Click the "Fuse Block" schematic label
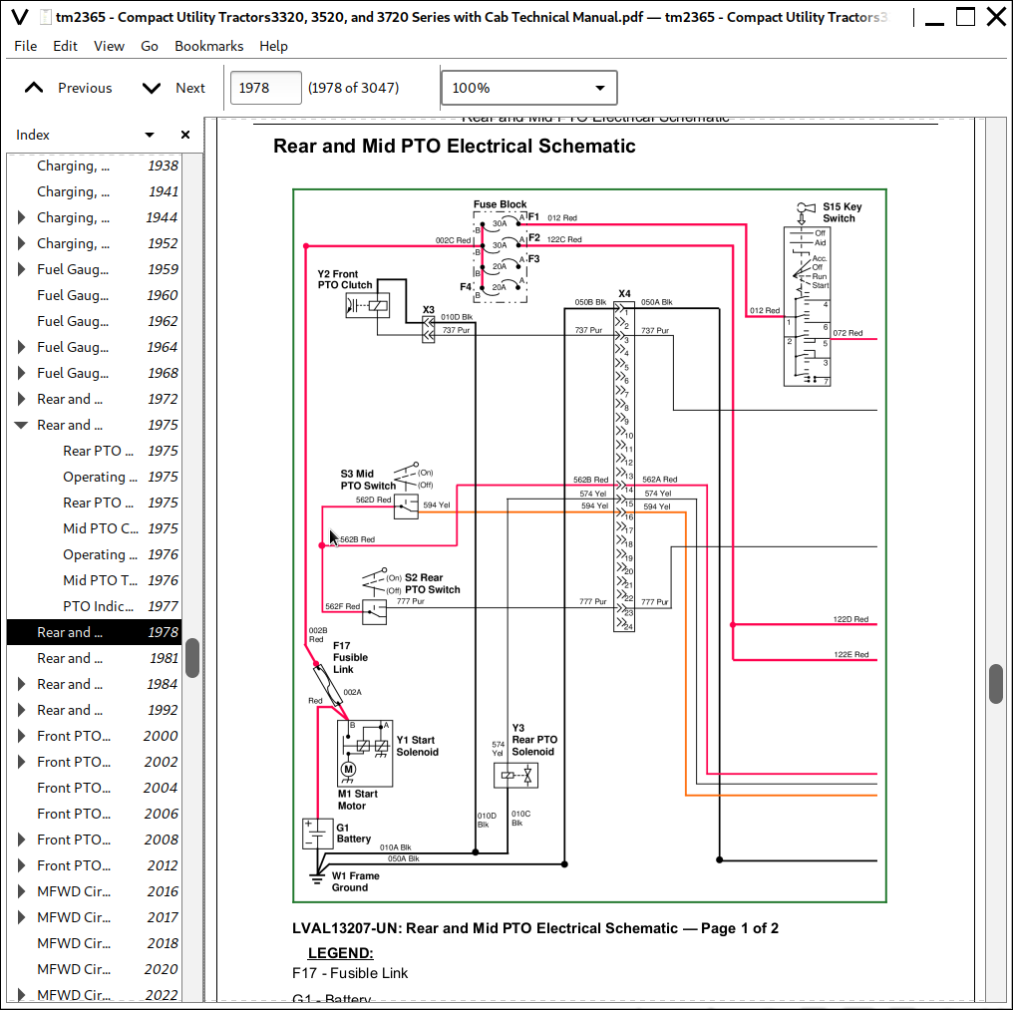The height and width of the screenshot is (1010, 1013). coord(501,204)
